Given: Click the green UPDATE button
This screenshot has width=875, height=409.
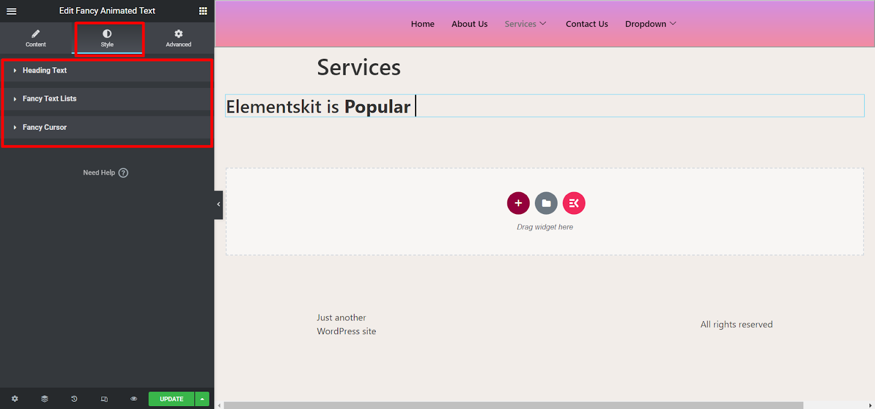Looking at the screenshot, I should 171,399.
